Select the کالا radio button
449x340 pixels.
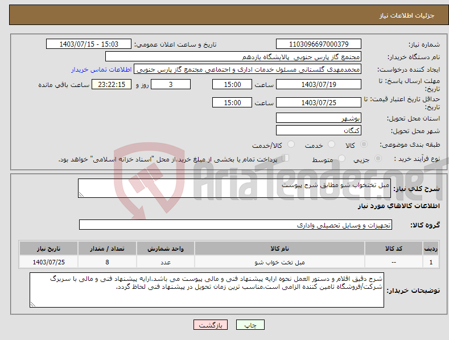pos(364,144)
